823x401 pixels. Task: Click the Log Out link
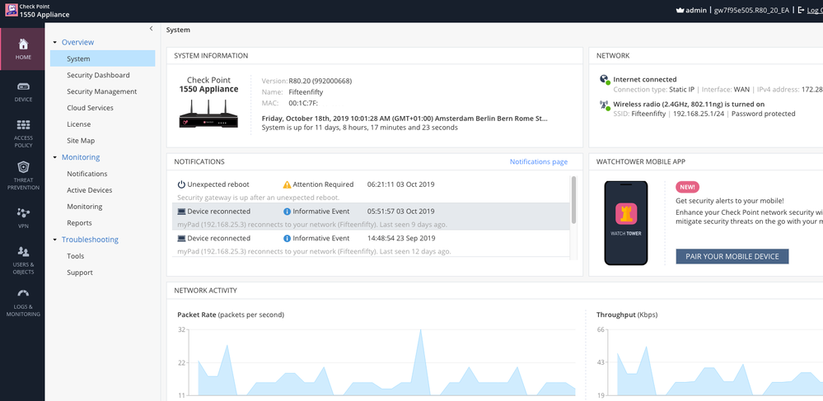(815, 10)
